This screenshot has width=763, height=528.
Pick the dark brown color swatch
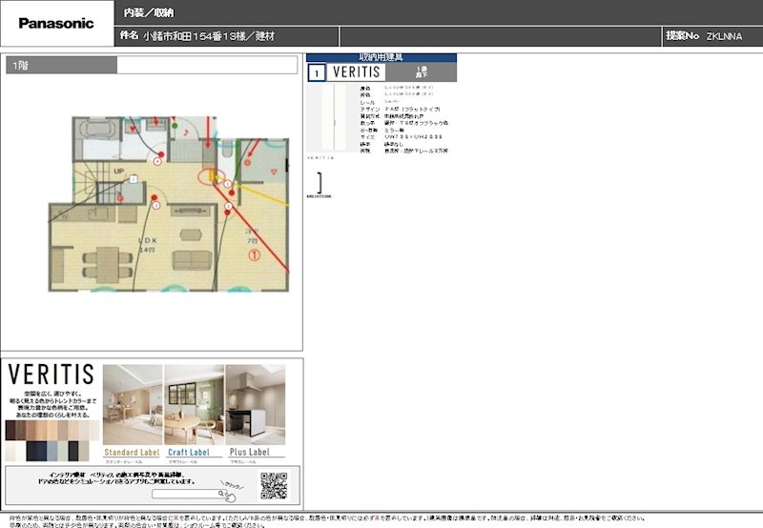[10, 430]
